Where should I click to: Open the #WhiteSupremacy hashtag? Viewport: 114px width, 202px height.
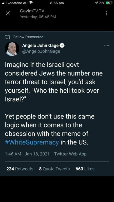point(32,142)
